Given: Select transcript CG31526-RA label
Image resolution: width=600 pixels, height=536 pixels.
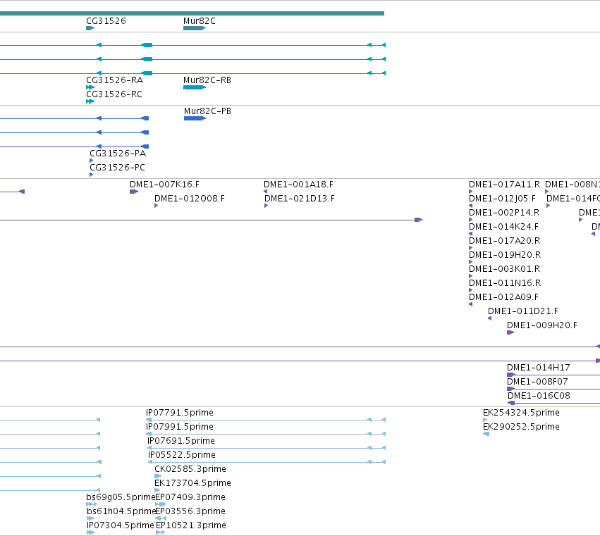Looking at the screenshot, I should point(114,80).
